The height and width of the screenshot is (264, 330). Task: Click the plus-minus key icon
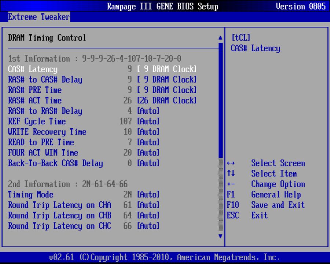pyautogui.click(x=231, y=184)
